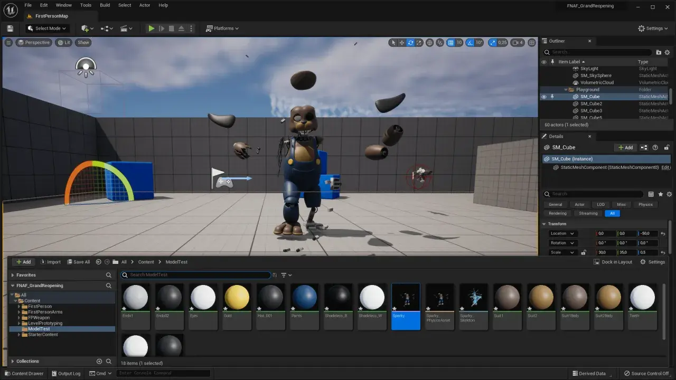Select the FirstPersonMap tab
The image size is (676, 380).
[51, 16]
